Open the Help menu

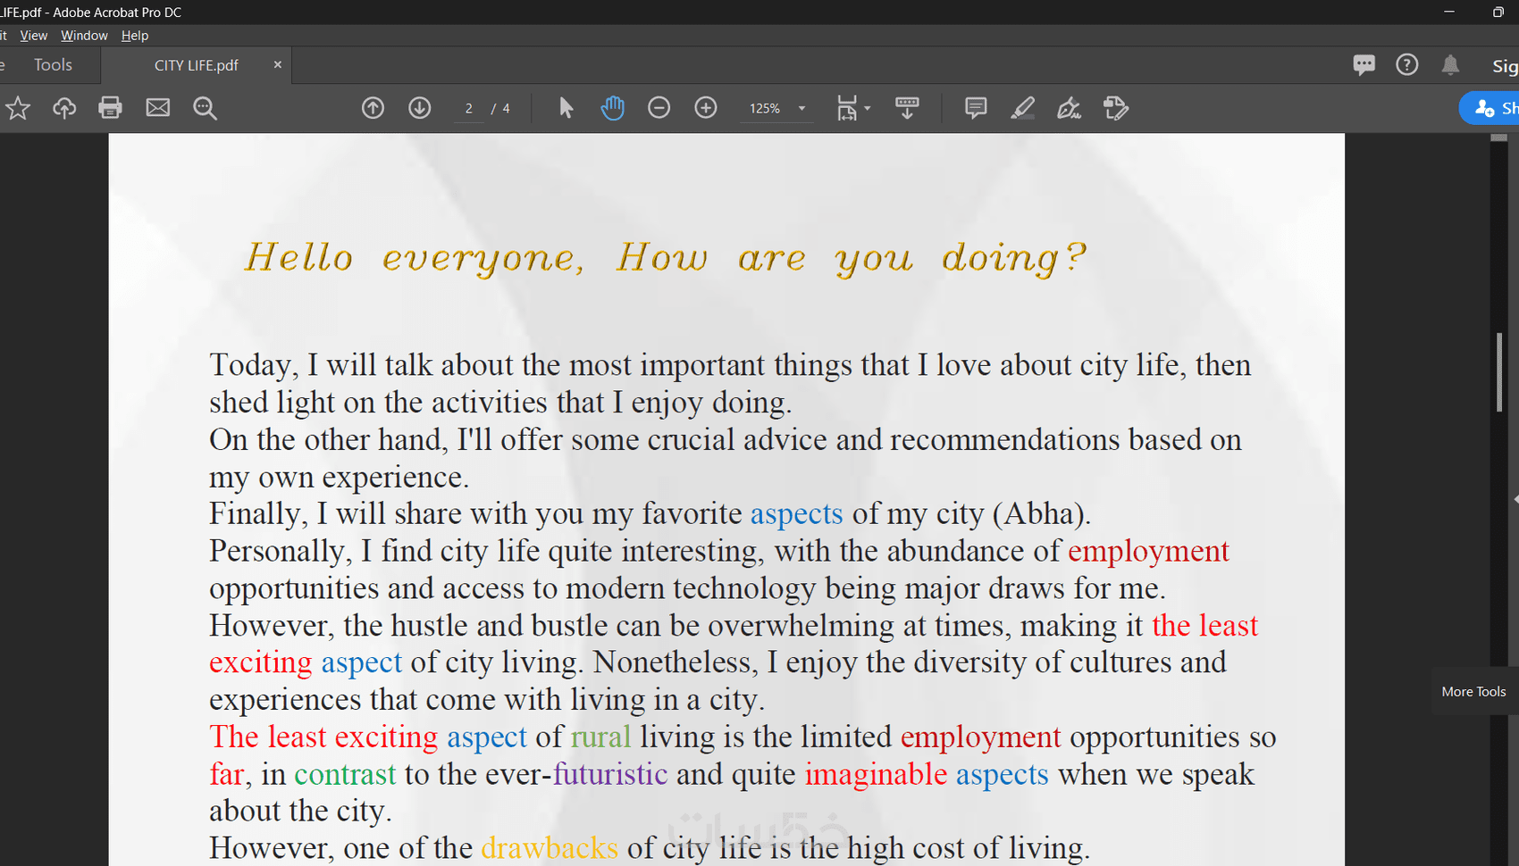coord(135,36)
